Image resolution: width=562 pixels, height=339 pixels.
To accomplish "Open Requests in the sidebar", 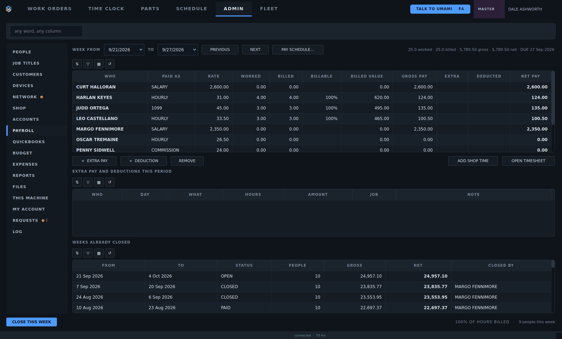I will pyautogui.click(x=37, y=220).
